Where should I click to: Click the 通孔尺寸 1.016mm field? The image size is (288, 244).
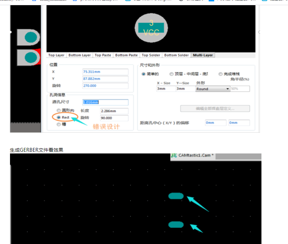tap(105, 102)
